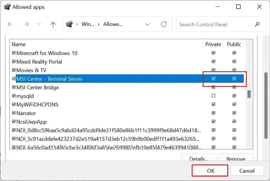The width and height of the screenshot is (270, 181).
Task: Navigate back using the back arrow
Action: [x=11, y=24]
